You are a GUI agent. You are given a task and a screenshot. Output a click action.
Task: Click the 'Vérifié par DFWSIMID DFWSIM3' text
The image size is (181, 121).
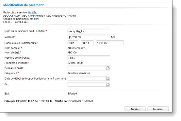pyautogui.click(x=74, y=101)
